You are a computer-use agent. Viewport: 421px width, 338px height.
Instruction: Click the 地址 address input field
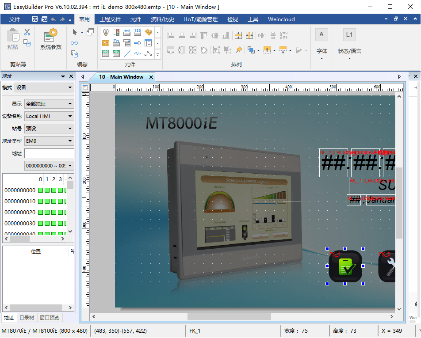49,153
